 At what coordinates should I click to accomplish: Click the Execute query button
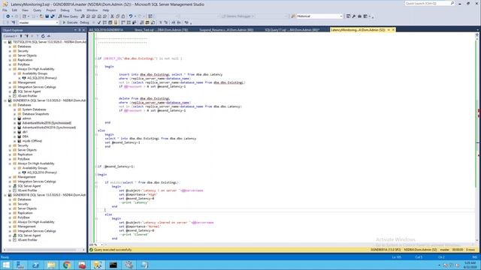pos(70,22)
